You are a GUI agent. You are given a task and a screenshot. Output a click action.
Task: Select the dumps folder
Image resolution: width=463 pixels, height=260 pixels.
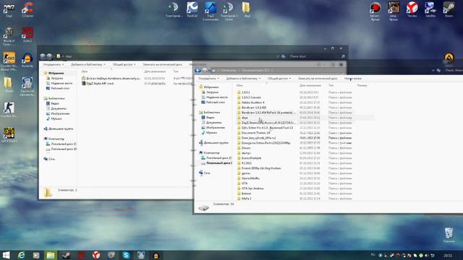pos(244,153)
